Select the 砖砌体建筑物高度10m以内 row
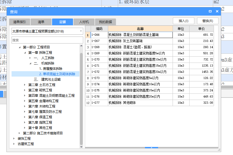 tap(150, 84)
